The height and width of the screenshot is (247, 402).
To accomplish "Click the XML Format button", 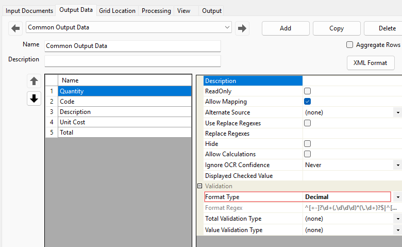I will (370, 63).
